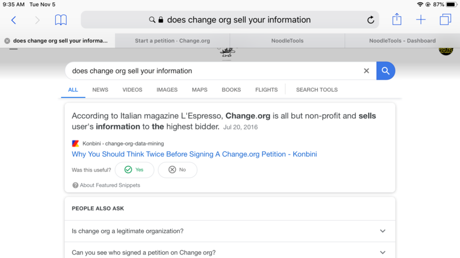Open the bookmarks book icon
The image size is (460, 258).
tap(60, 20)
